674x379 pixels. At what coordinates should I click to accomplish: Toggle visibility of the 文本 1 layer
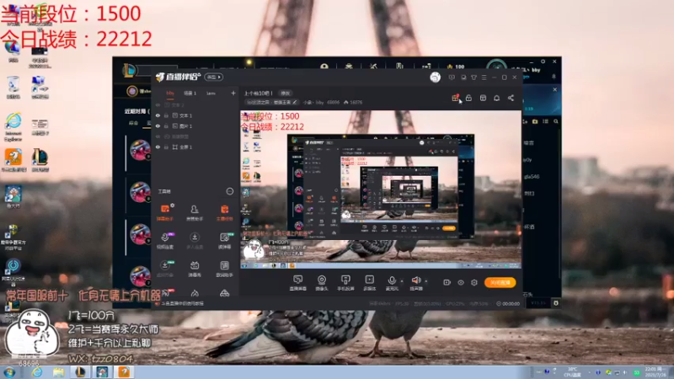coord(158,115)
